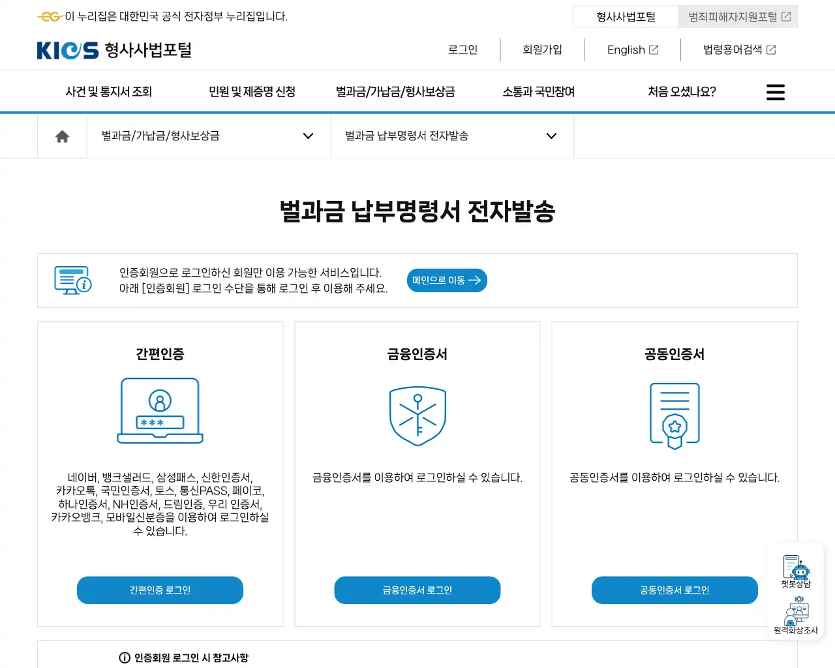Open the 챗봇상담 chatbot icon

tap(796, 571)
